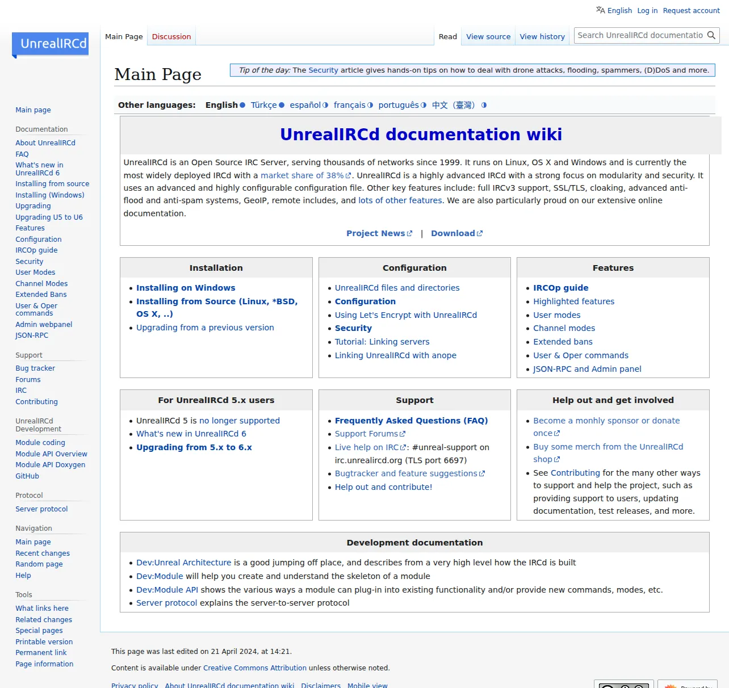Open What links here in sidebar
The image size is (729, 688).
click(x=42, y=609)
